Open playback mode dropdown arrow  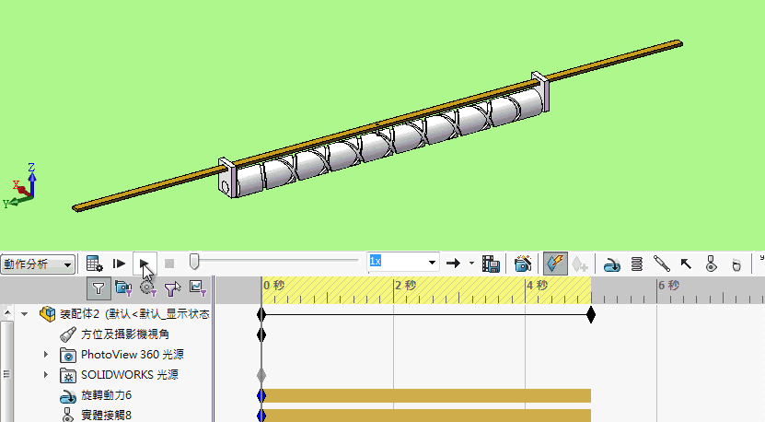pos(471,263)
